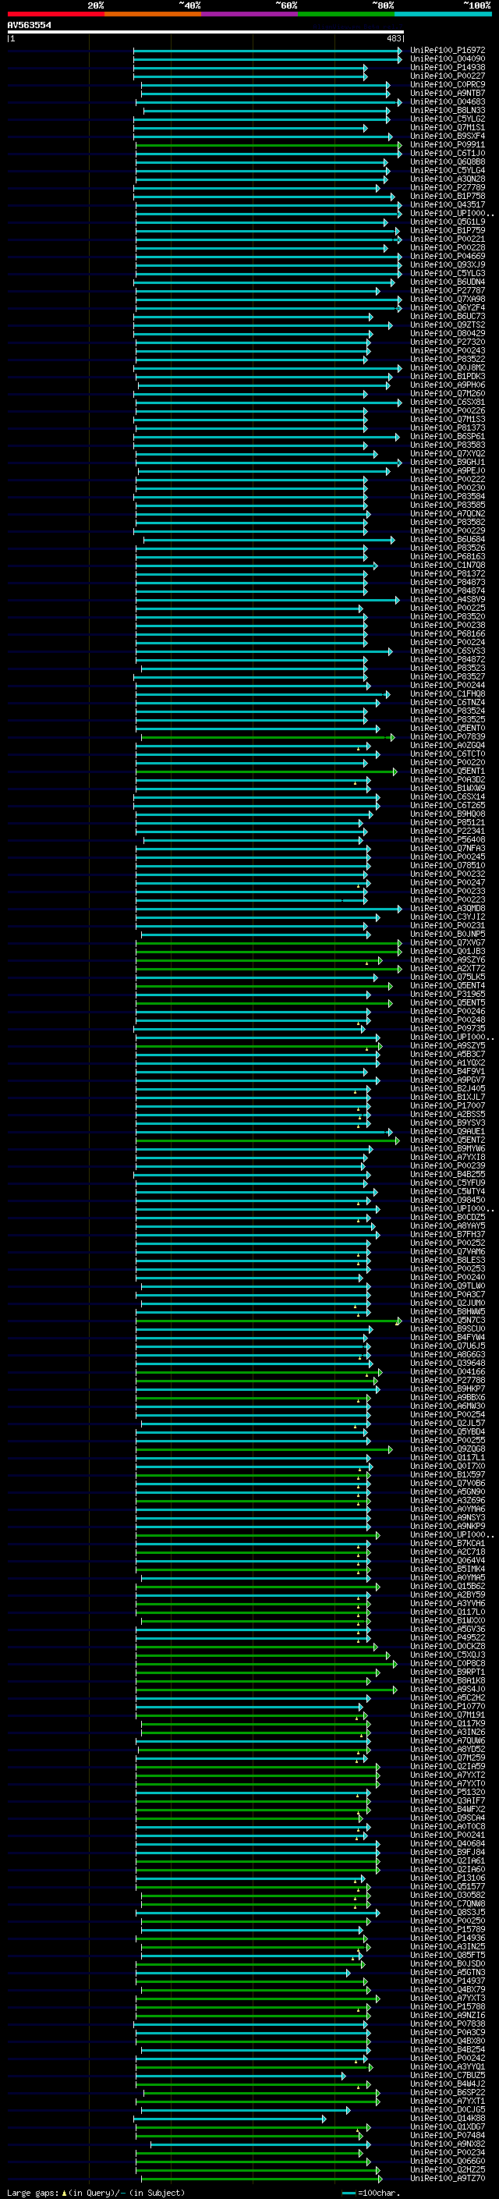Select the UniRef100_B6UDN4 label
The width and height of the screenshot is (499, 2199).
[447, 282]
